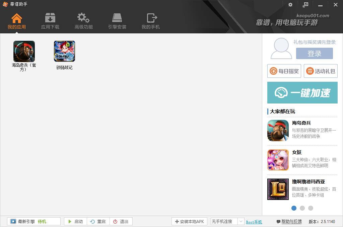
Task: Open 我的手机 tab
Action: coord(151,21)
